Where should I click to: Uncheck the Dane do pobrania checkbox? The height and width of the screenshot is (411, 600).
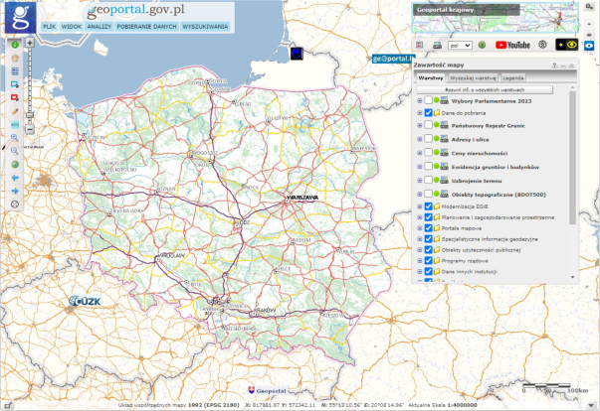pos(429,114)
